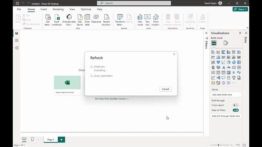
Task: Select the Scatter chart visual
Action: (x=224, y=62)
